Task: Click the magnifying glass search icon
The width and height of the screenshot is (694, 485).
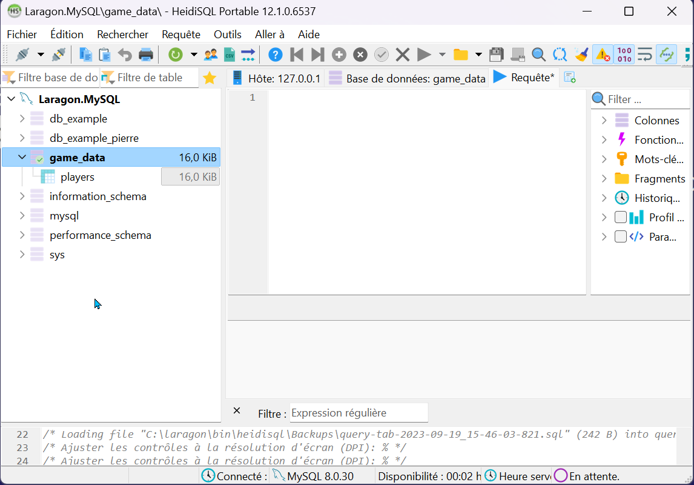Action: pyautogui.click(x=538, y=55)
